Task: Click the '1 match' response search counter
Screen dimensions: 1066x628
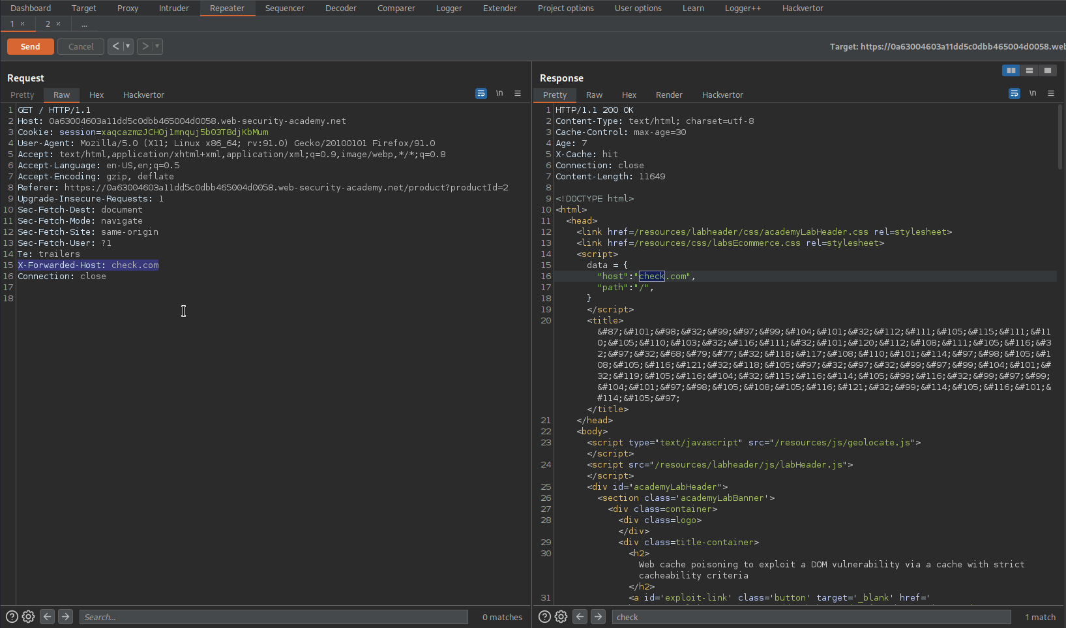Action: 1040,617
